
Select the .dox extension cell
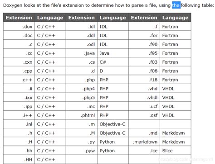[19, 27]
